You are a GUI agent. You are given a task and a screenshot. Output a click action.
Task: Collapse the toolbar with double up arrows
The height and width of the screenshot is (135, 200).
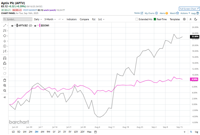coord(190,19)
